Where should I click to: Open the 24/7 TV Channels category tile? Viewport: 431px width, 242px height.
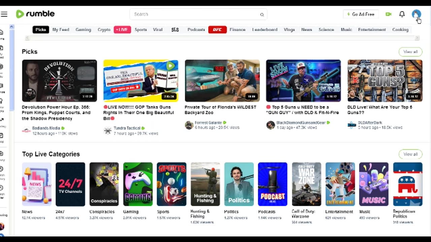70,184
